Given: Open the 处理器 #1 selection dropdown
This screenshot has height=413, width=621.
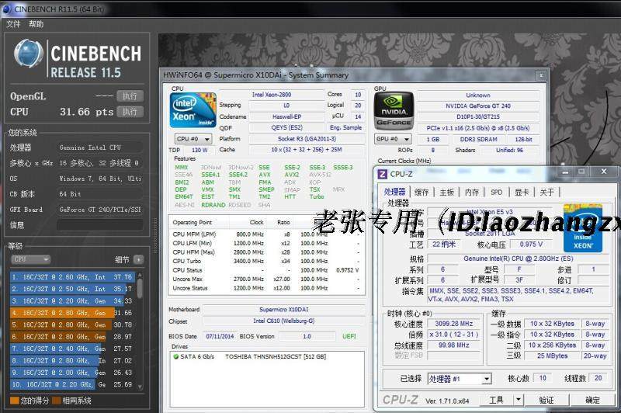Looking at the screenshot, I should 460,379.
